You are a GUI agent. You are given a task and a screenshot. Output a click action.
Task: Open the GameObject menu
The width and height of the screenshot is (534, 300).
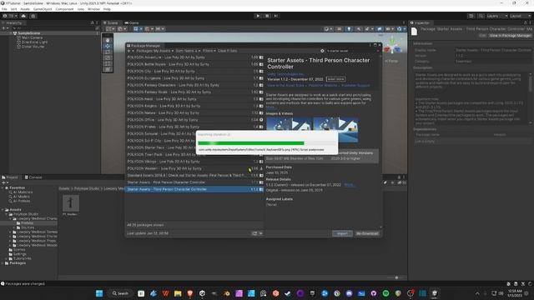coord(43,9)
